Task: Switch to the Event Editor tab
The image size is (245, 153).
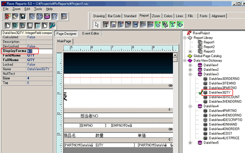Action: [x=91, y=33]
